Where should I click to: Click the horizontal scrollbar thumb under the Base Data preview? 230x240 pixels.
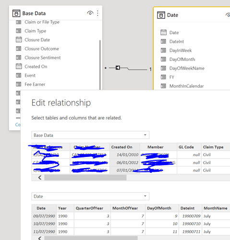[85, 178]
